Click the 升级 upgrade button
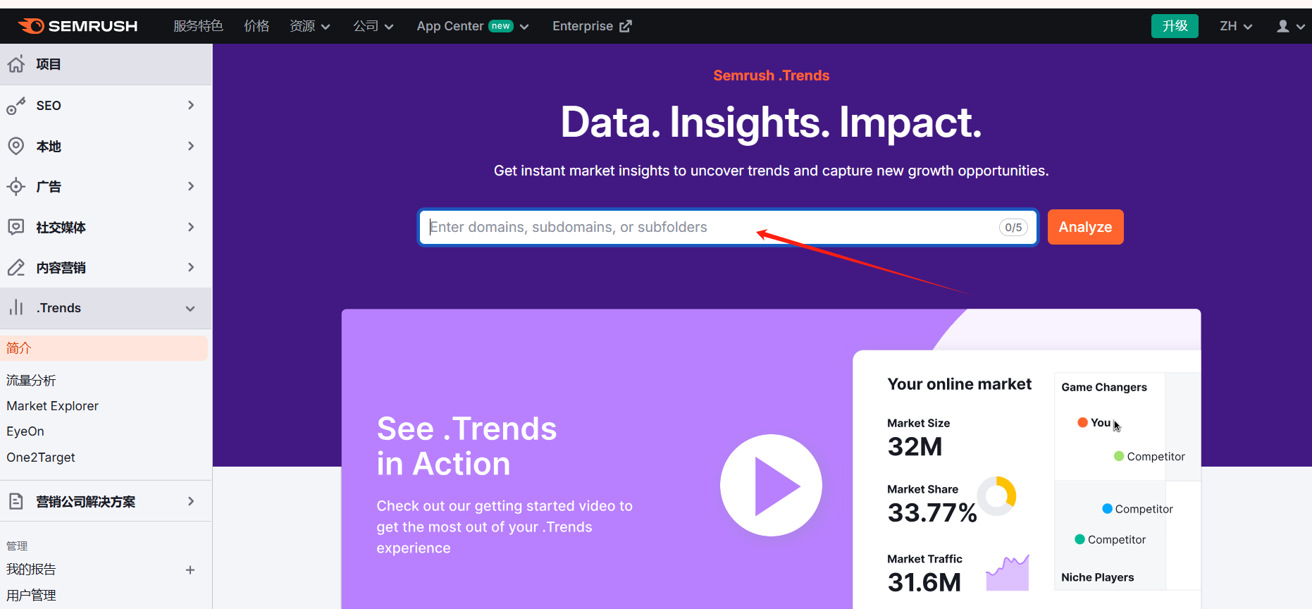1312x609 pixels. (x=1175, y=26)
